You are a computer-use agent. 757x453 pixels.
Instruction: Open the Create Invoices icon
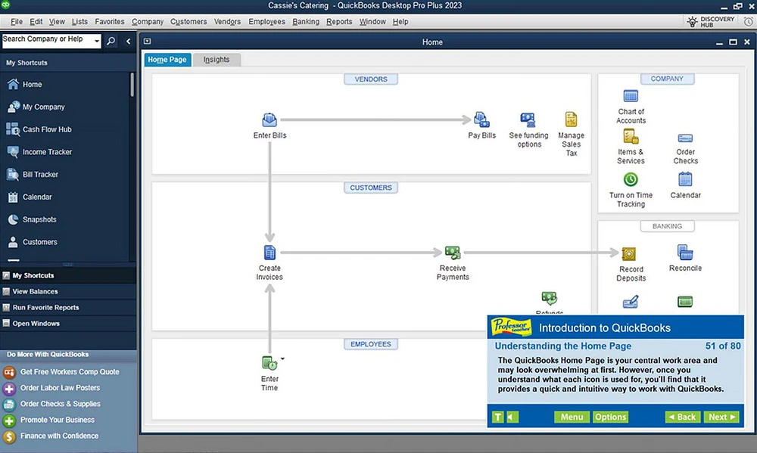click(269, 253)
